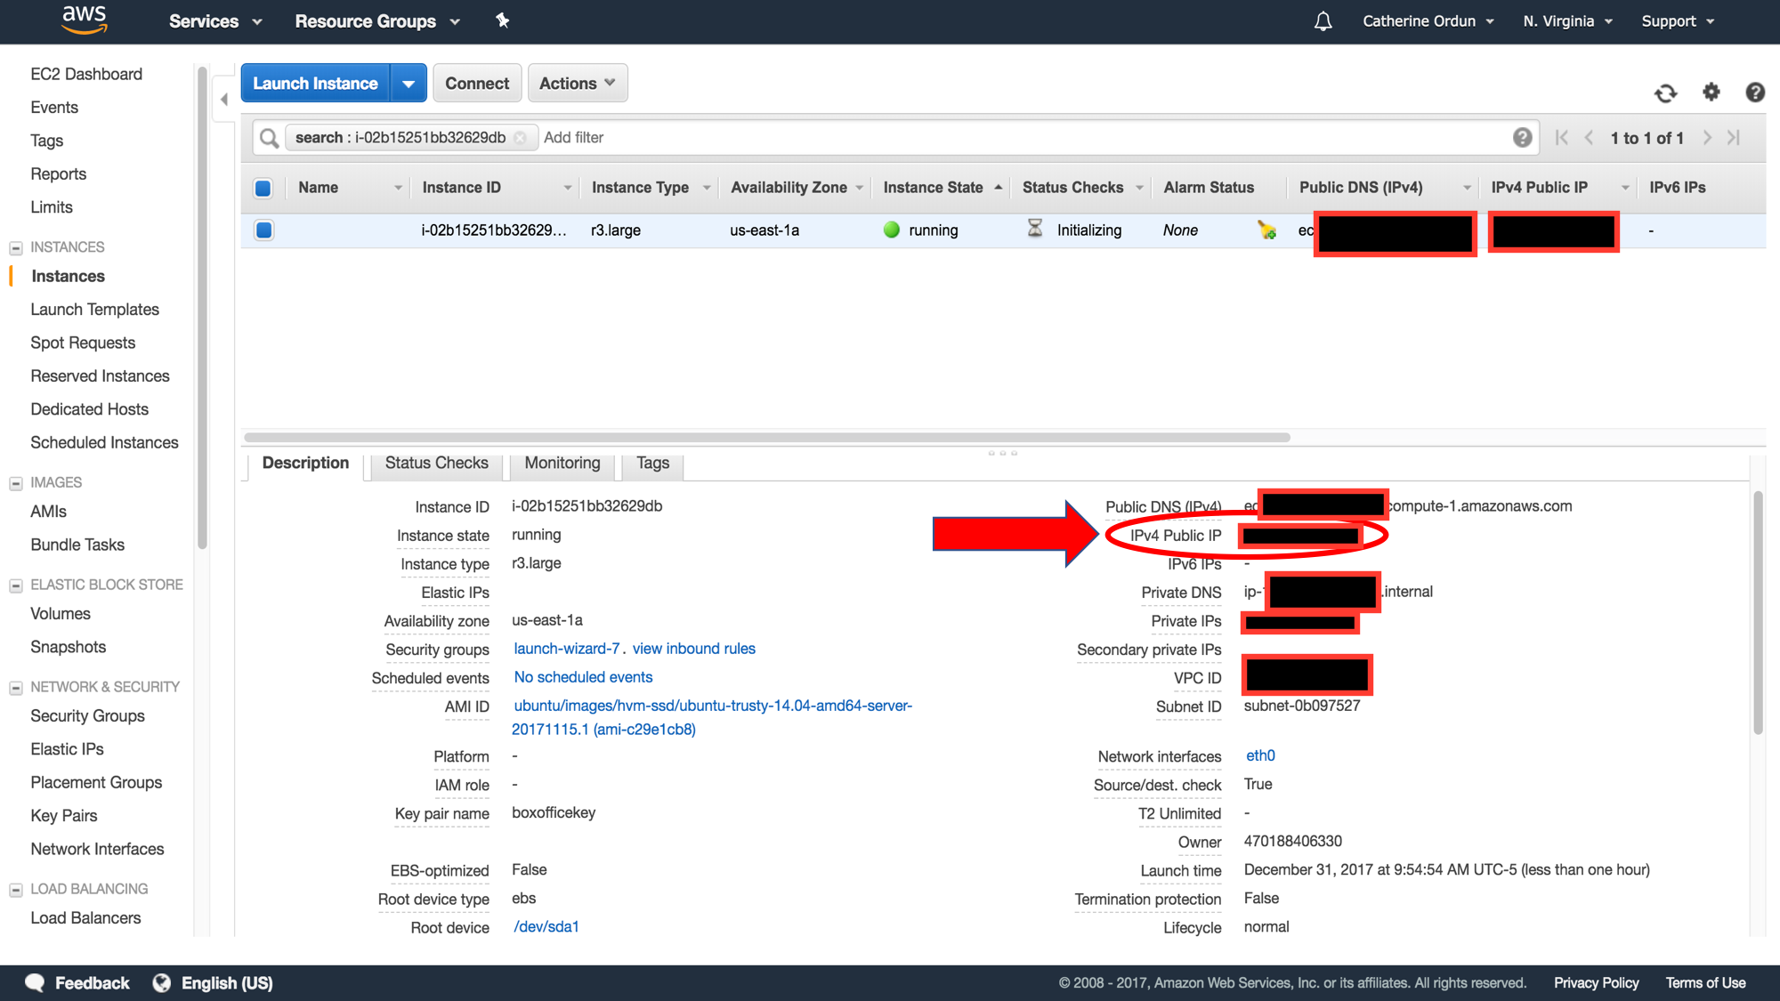The height and width of the screenshot is (1001, 1780).
Task: Uncheck the i-02b15251bb32629 instance row
Action: pyautogui.click(x=263, y=230)
